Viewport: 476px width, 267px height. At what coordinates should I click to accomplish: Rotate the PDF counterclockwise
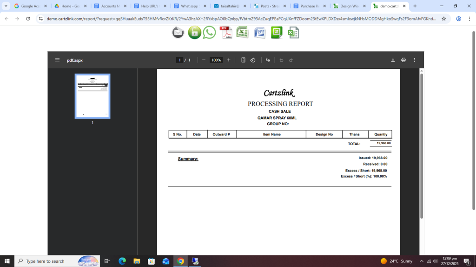pos(253,60)
